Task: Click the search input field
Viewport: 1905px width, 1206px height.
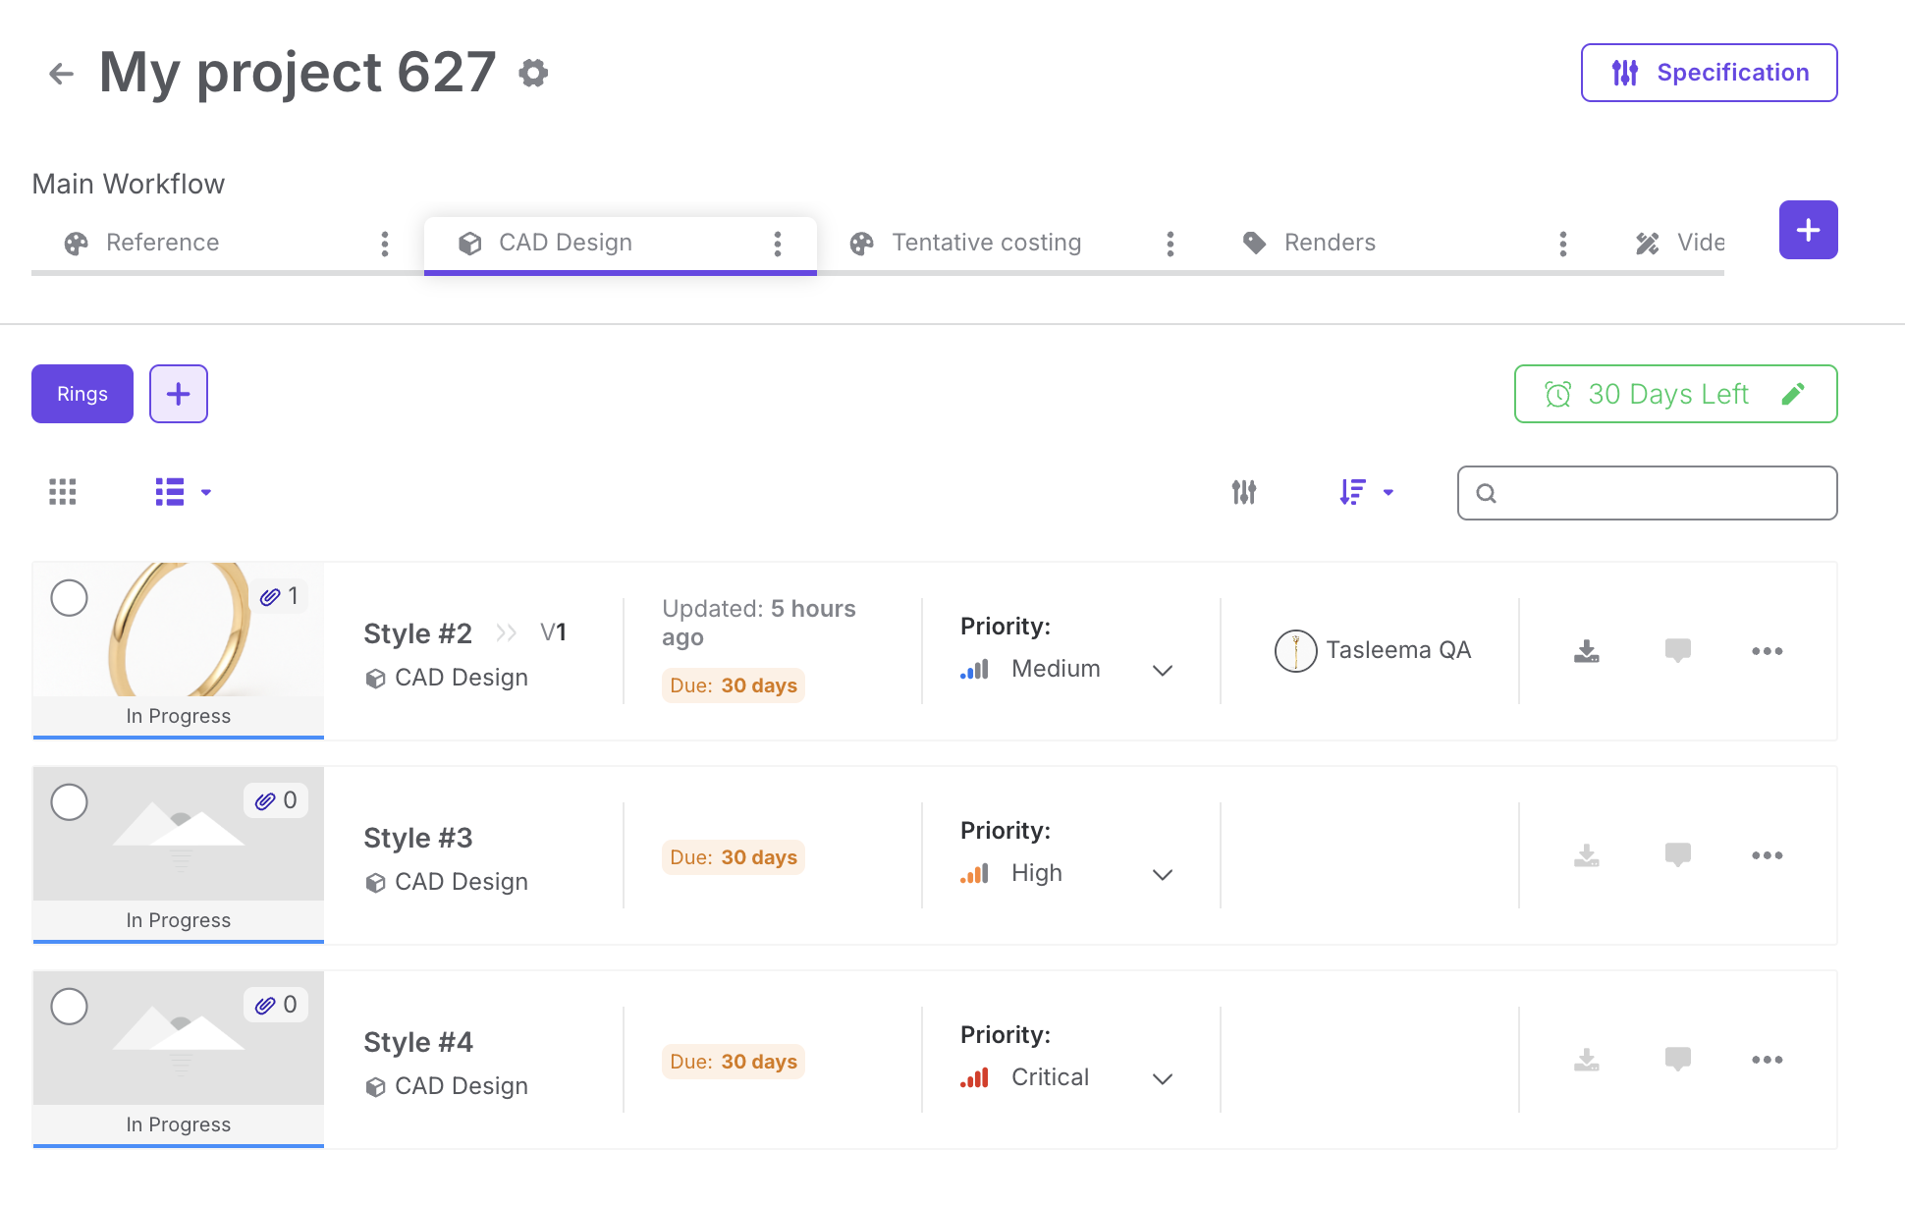Action: click(1660, 493)
